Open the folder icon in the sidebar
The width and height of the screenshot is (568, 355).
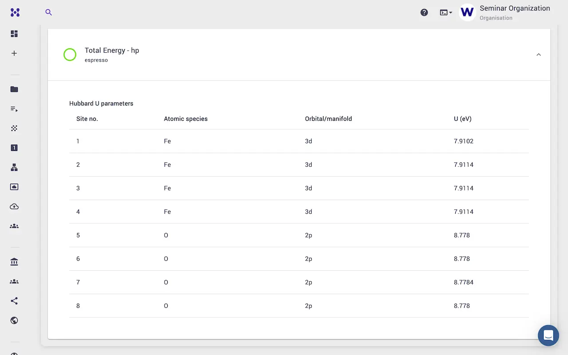pos(14,89)
